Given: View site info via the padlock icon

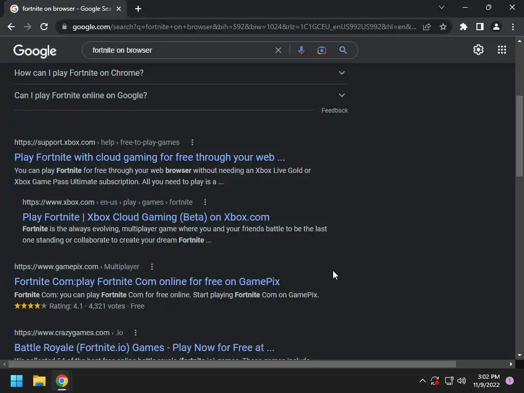Looking at the screenshot, I should [64, 27].
